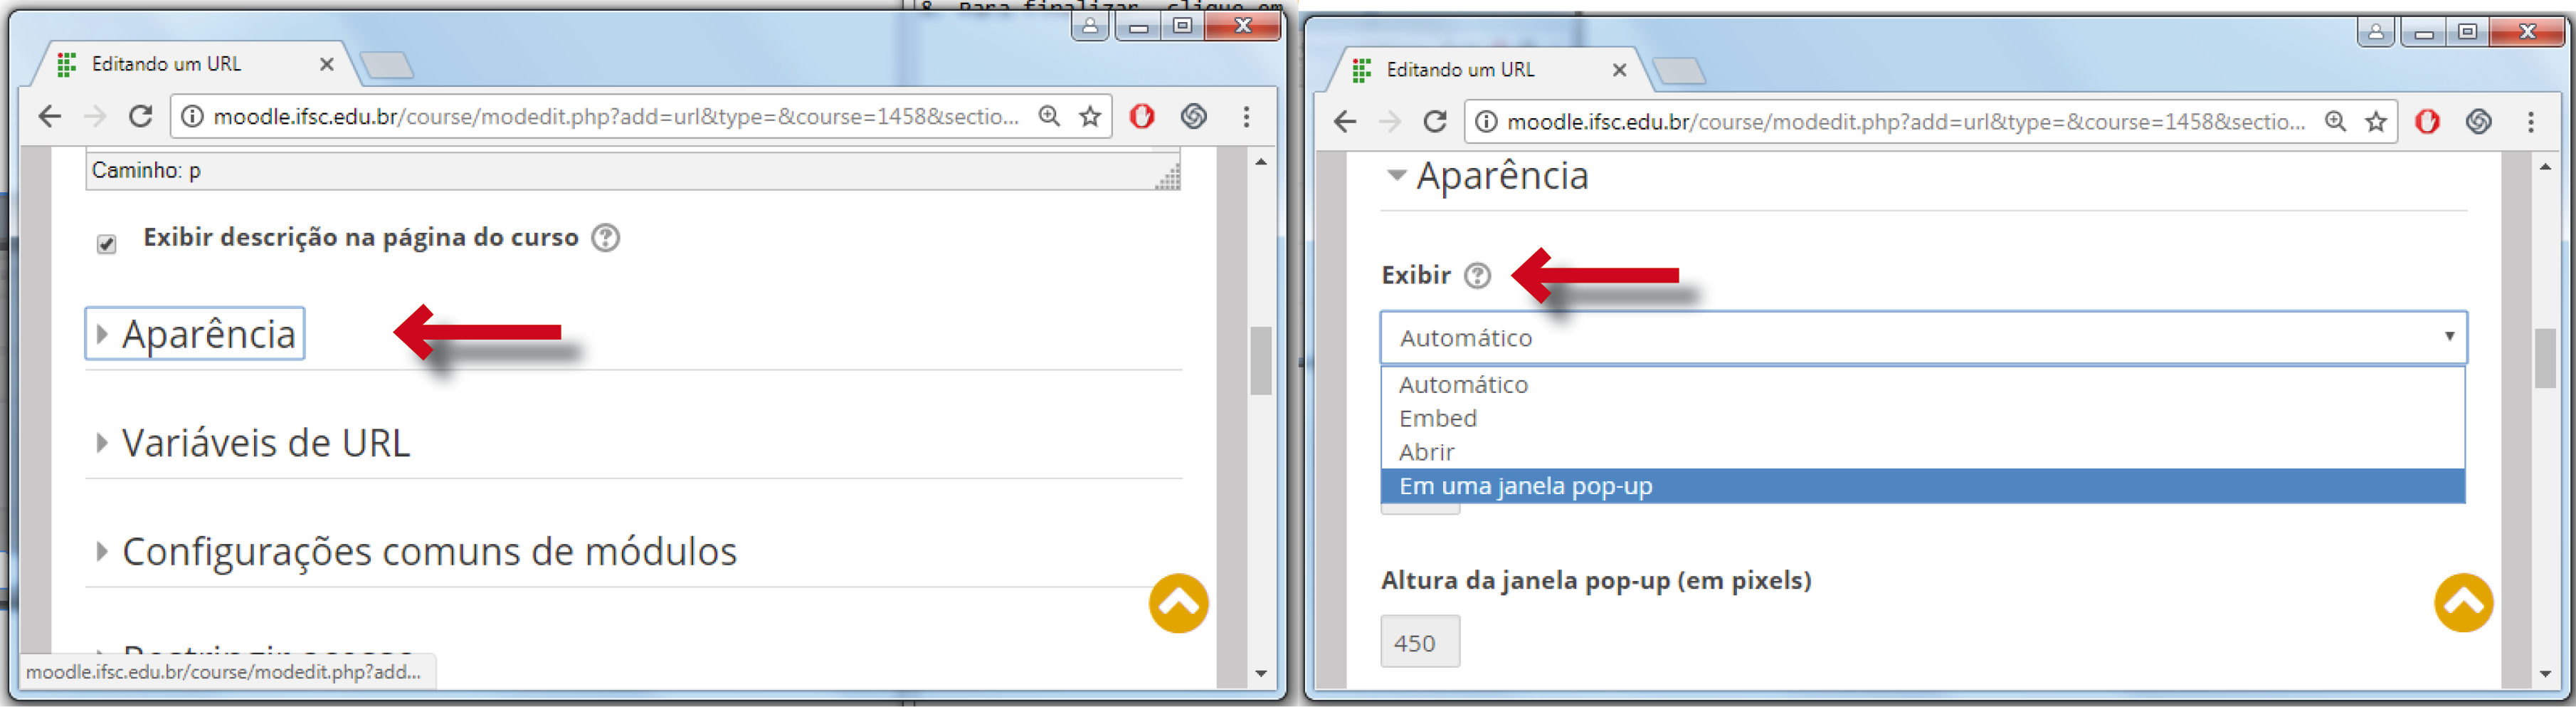The height and width of the screenshot is (707, 2576).
Task: Click back arrow in right browser window
Action: pyautogui.click(x=1344, y=122)
